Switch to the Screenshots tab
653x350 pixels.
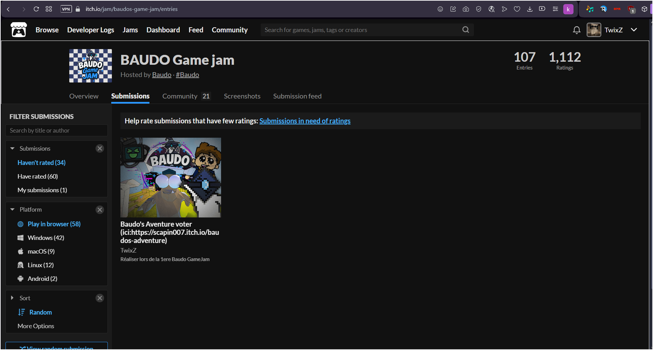point(242,96)
